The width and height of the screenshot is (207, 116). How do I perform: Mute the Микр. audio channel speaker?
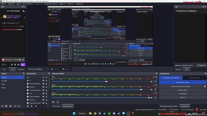coord(151,98)
